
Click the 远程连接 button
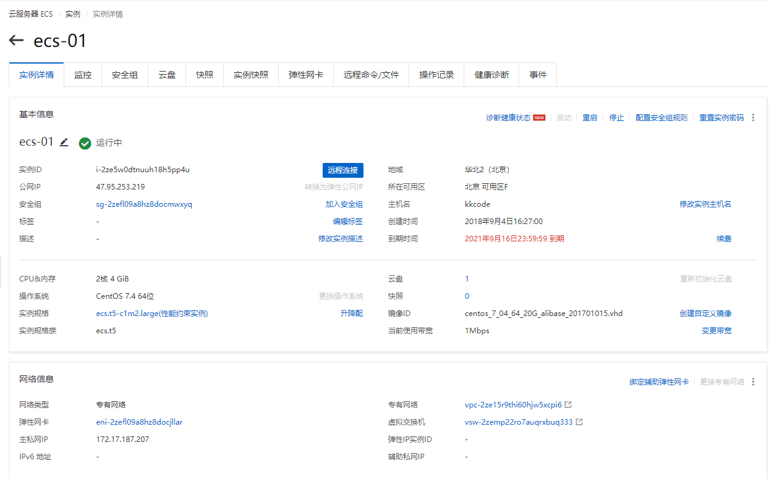pyautogui.click(x=343, y=170)
